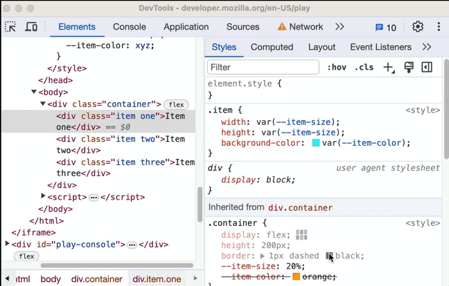
Task: Click the closing style tag
Action: tap(67, 68)
